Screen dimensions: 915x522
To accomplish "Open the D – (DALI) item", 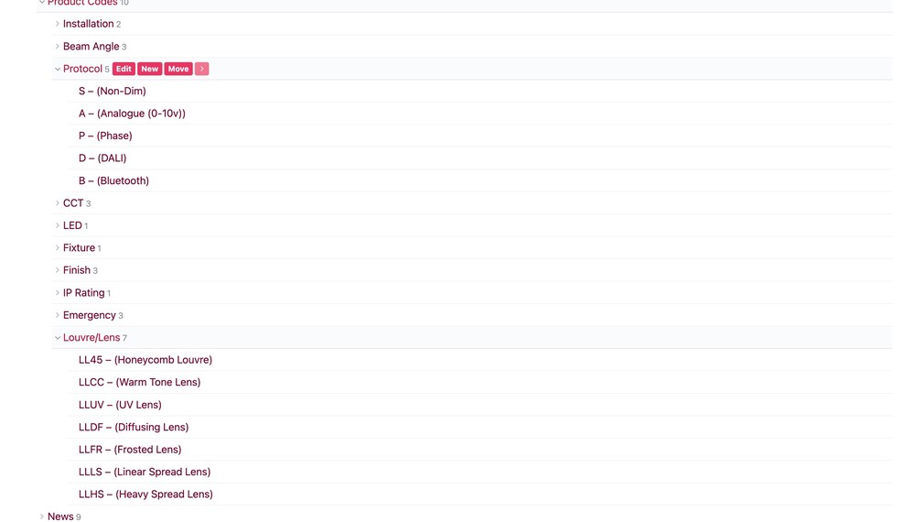I will click(102, 158).
